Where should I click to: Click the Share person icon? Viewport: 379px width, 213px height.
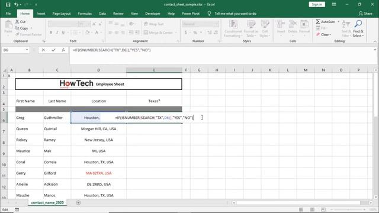tap(365, 14)
